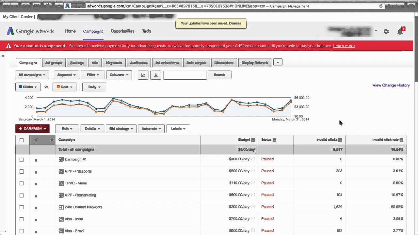Select the VPP - Remarketing checkbox
The height and width of the screenshot is (235, 418).
[22, 195]
